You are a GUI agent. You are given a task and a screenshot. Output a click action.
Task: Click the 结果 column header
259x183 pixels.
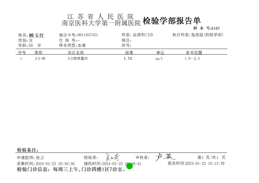click(129, 53)
